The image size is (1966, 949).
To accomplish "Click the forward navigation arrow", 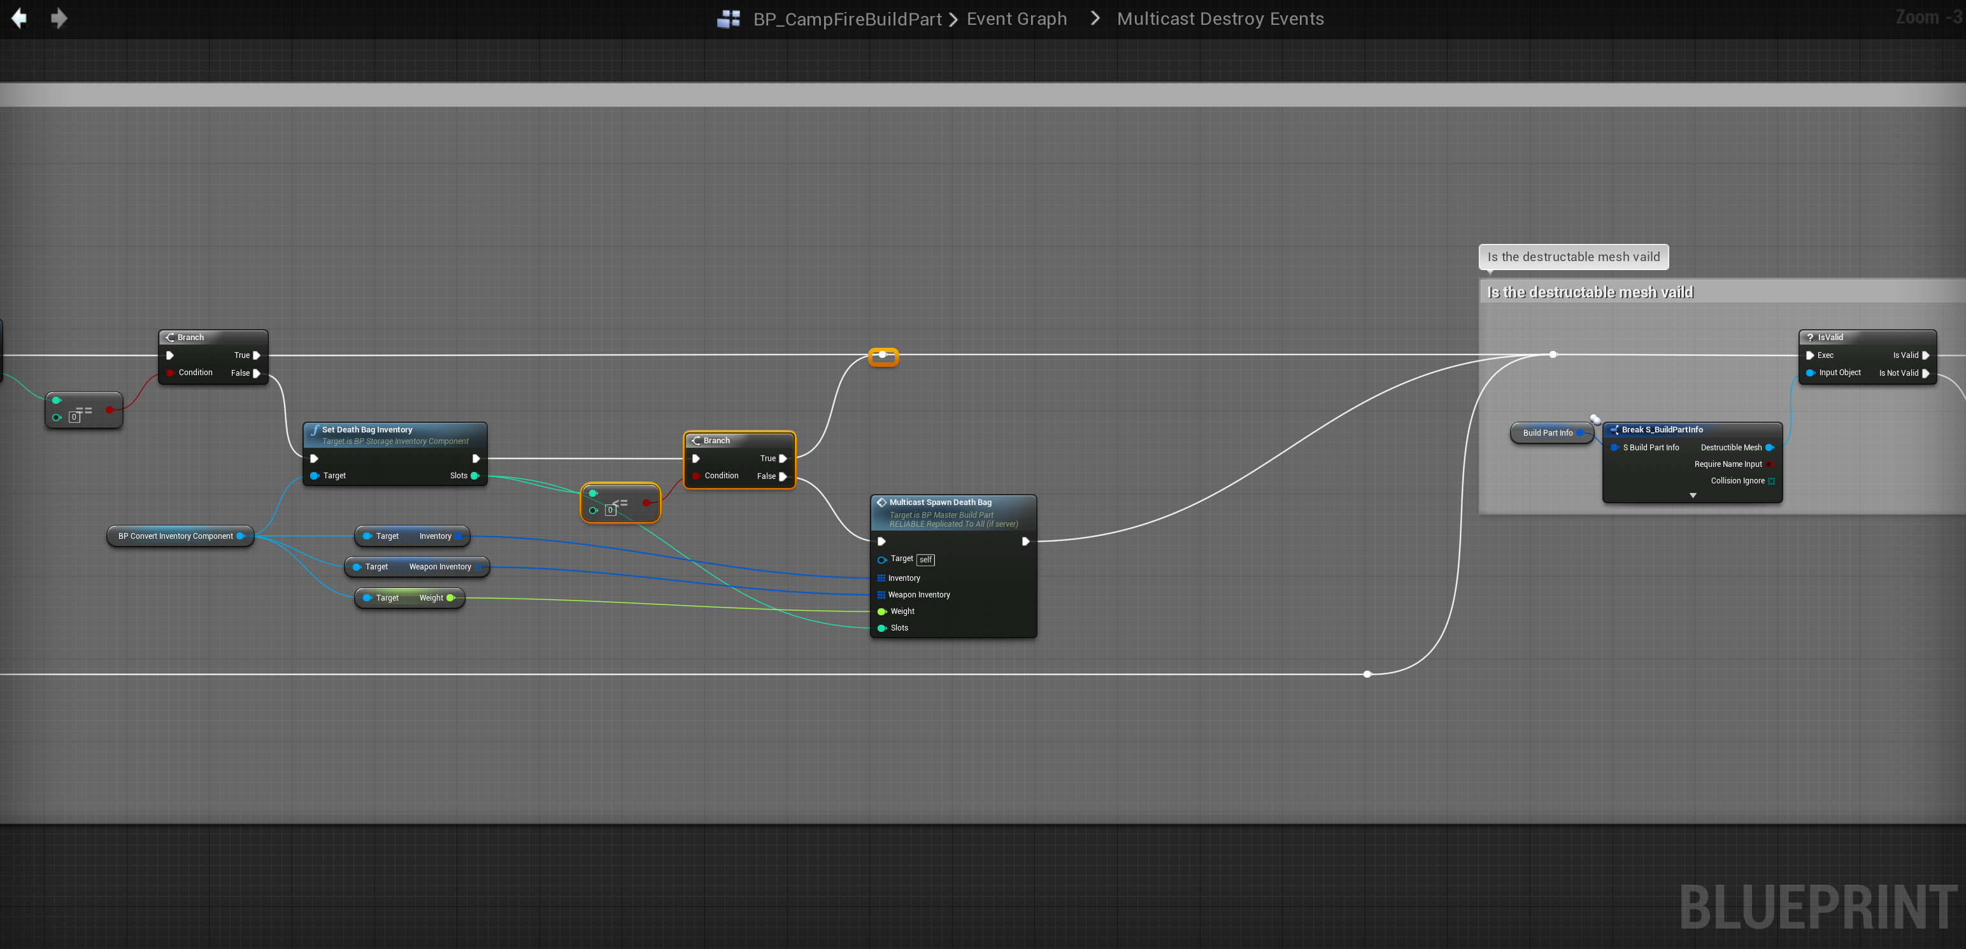I will click(59, 18).
